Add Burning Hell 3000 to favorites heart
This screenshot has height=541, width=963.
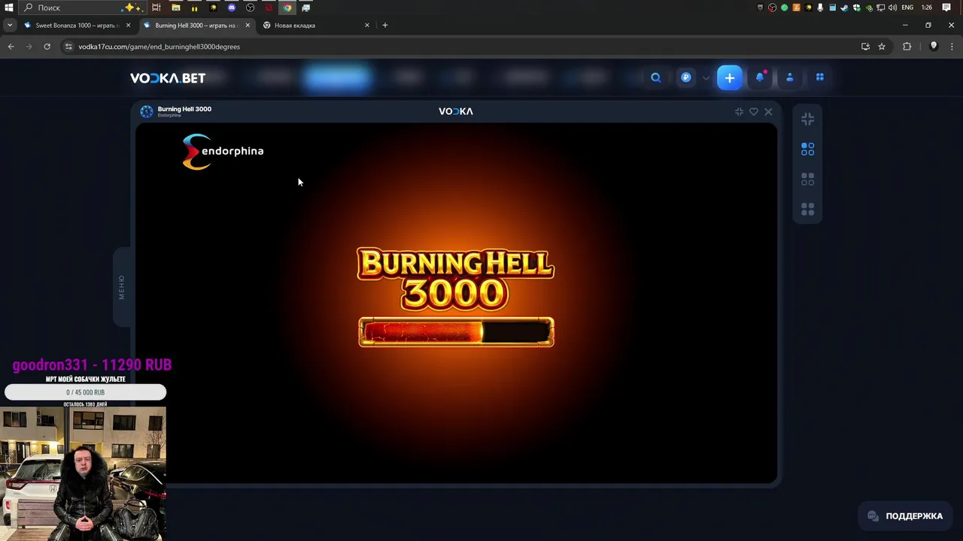[x=754, y=111]
